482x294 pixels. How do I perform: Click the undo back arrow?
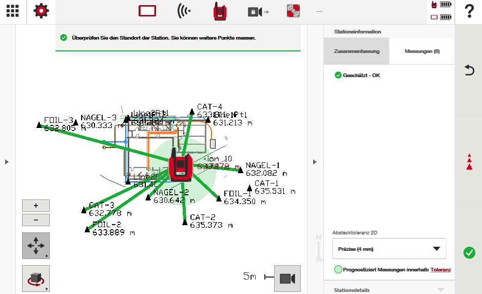point(469,70)
